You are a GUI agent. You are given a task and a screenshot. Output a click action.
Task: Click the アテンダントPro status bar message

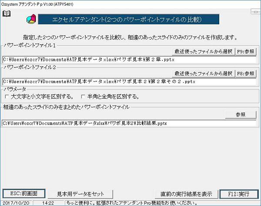tap(132, 203)
